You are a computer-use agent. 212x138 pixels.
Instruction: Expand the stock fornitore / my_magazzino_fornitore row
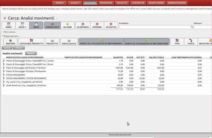click(x=4, y=85)
